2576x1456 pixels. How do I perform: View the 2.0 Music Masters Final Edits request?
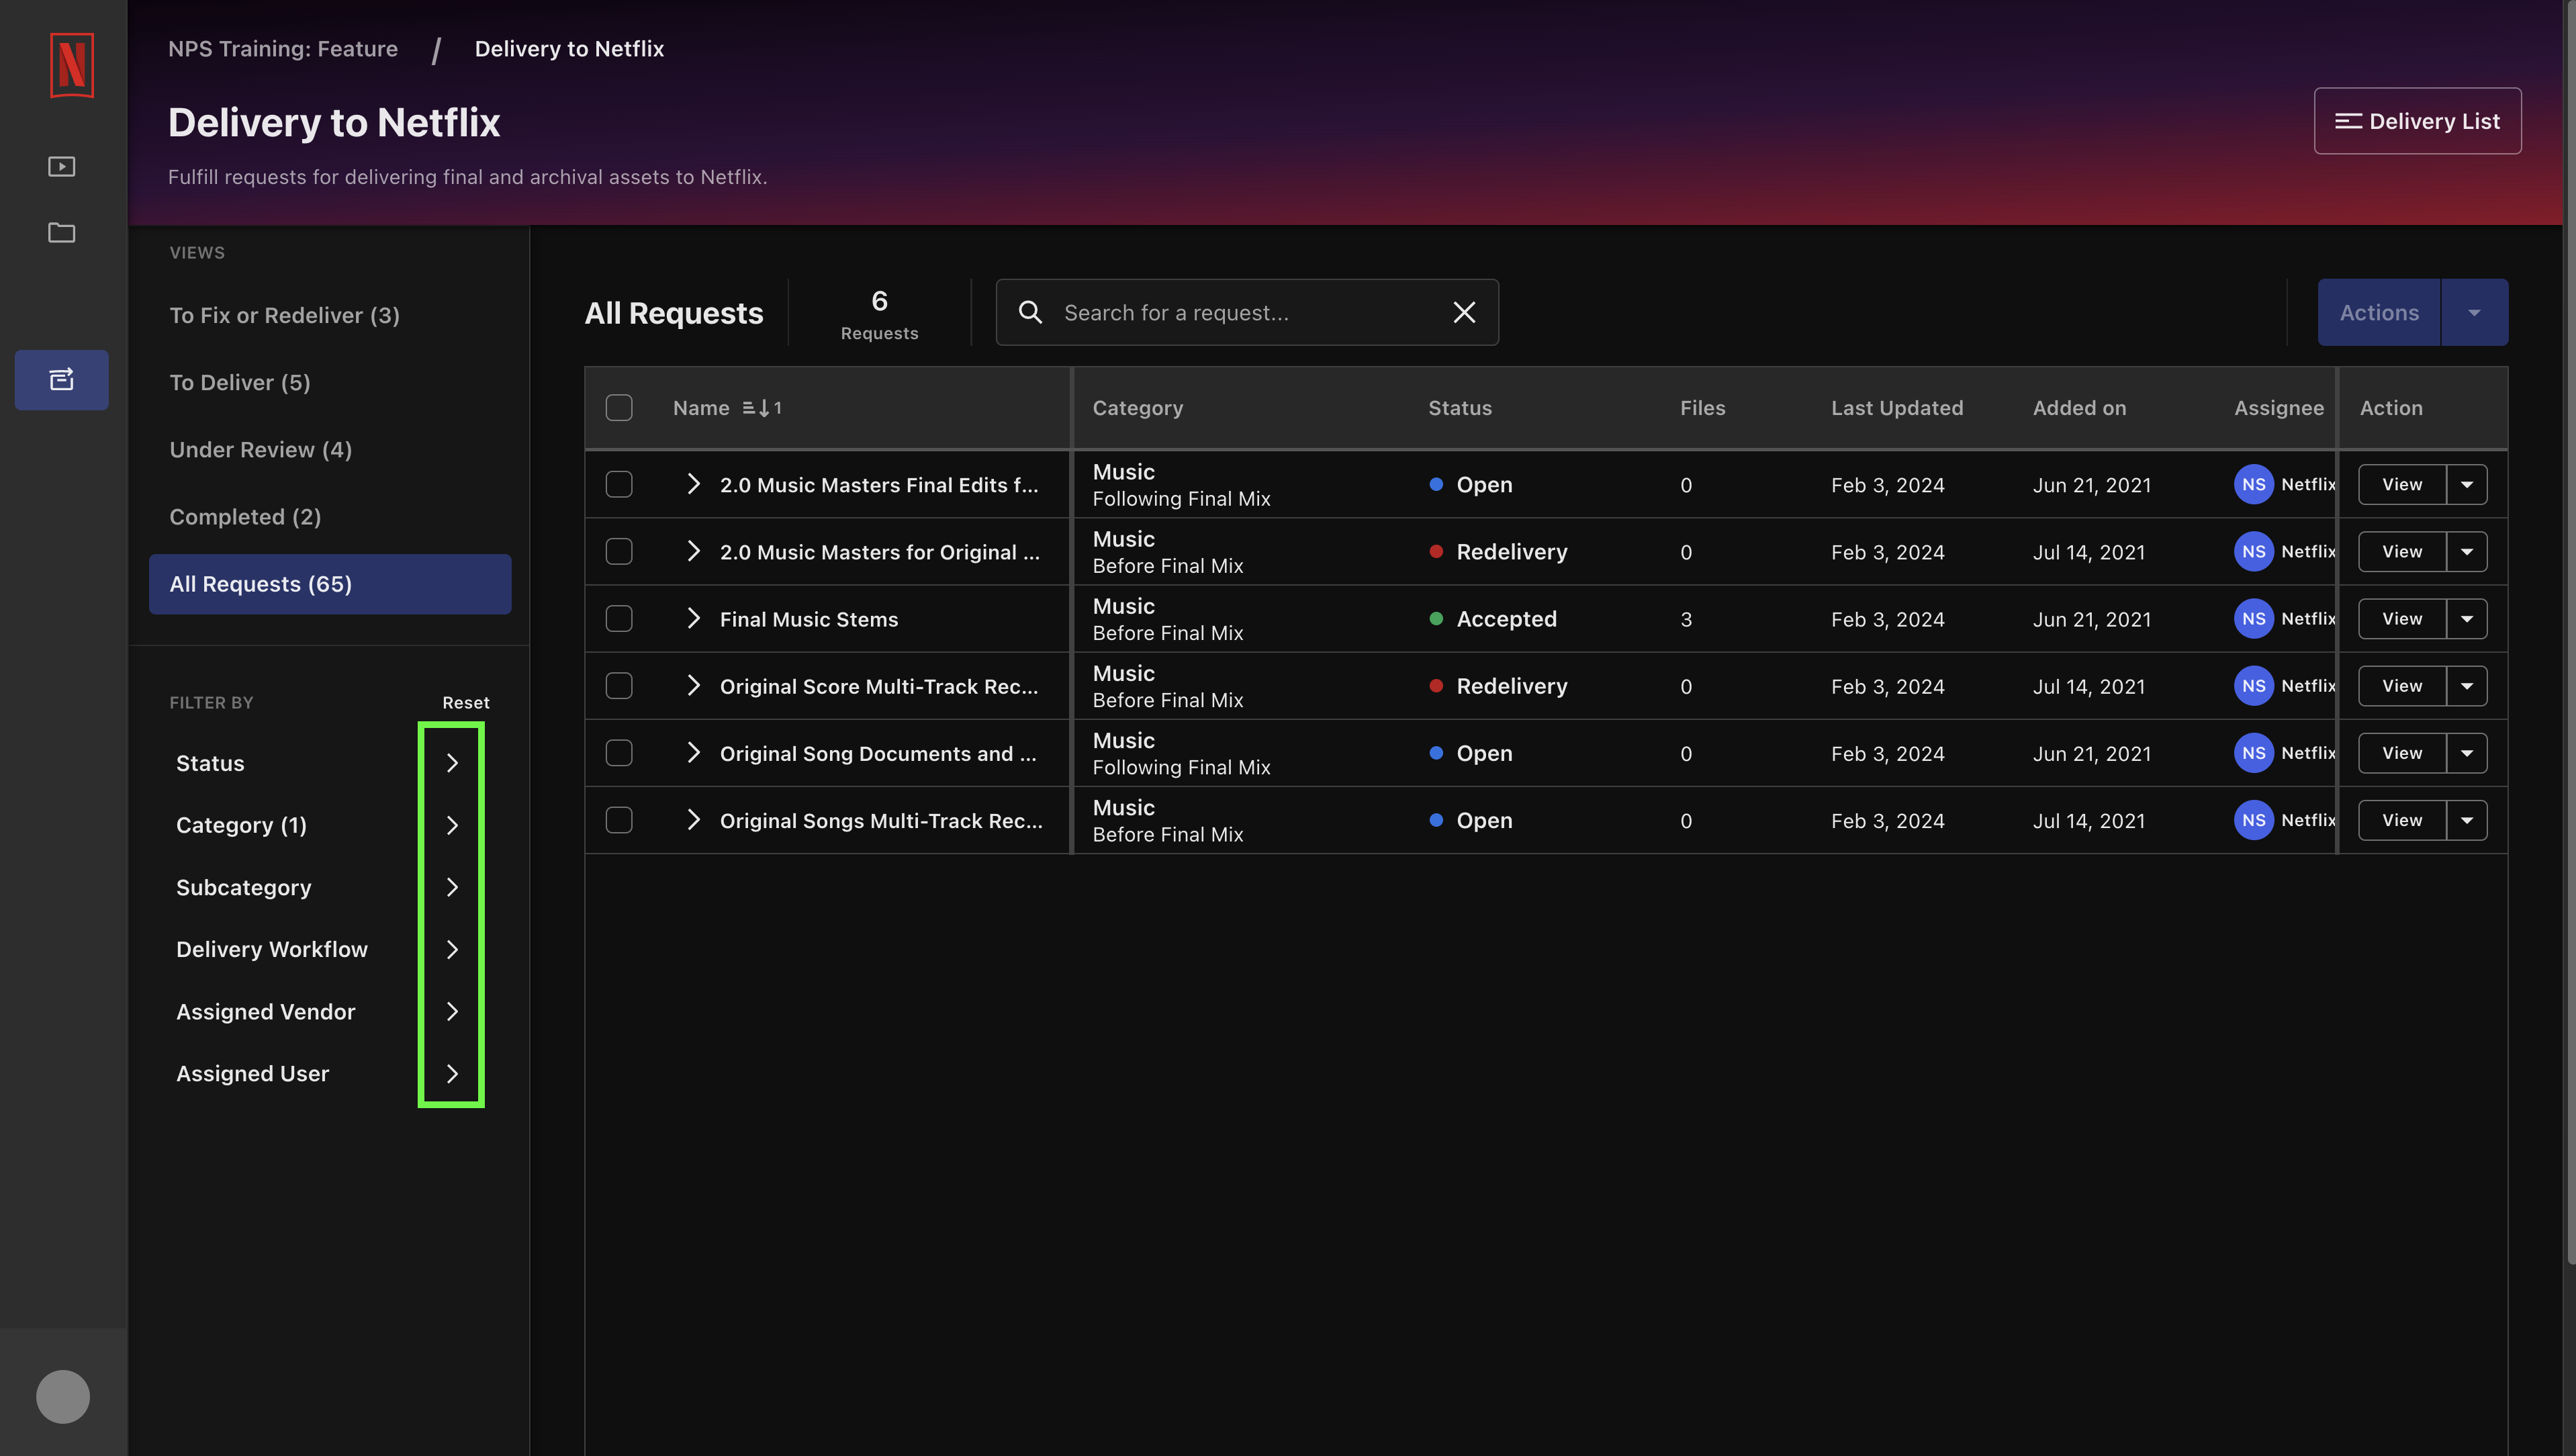click(x=2402, y=484)
